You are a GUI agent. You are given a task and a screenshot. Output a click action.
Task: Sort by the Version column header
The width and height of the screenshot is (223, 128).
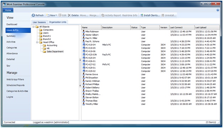pos(164,28)
